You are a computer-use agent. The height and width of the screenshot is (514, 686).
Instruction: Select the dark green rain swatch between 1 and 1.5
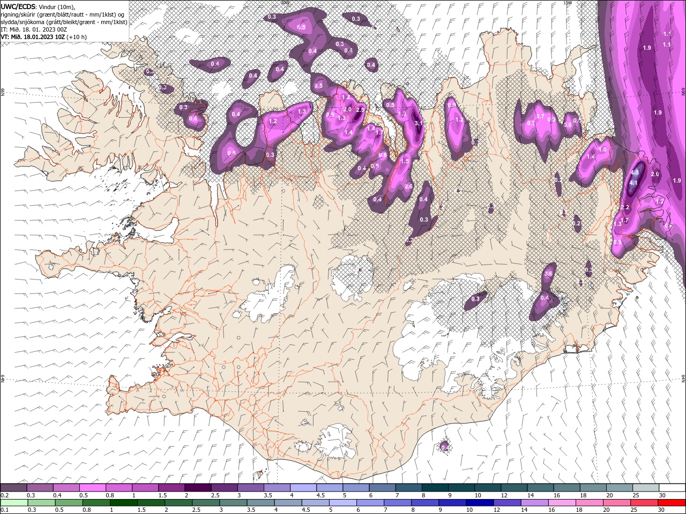(x=124, y=503)
